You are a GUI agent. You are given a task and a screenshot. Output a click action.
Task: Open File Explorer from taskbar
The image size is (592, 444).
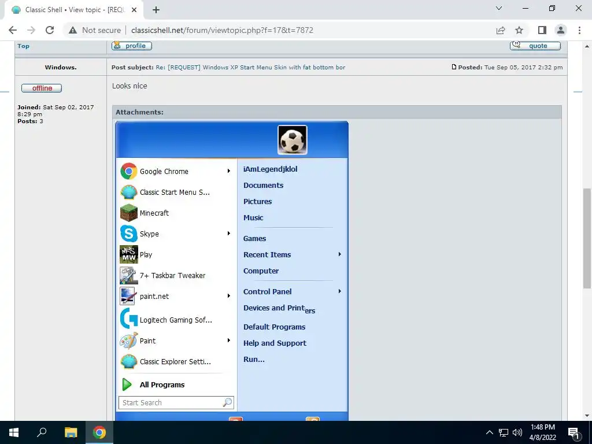[x=71, y=432]
